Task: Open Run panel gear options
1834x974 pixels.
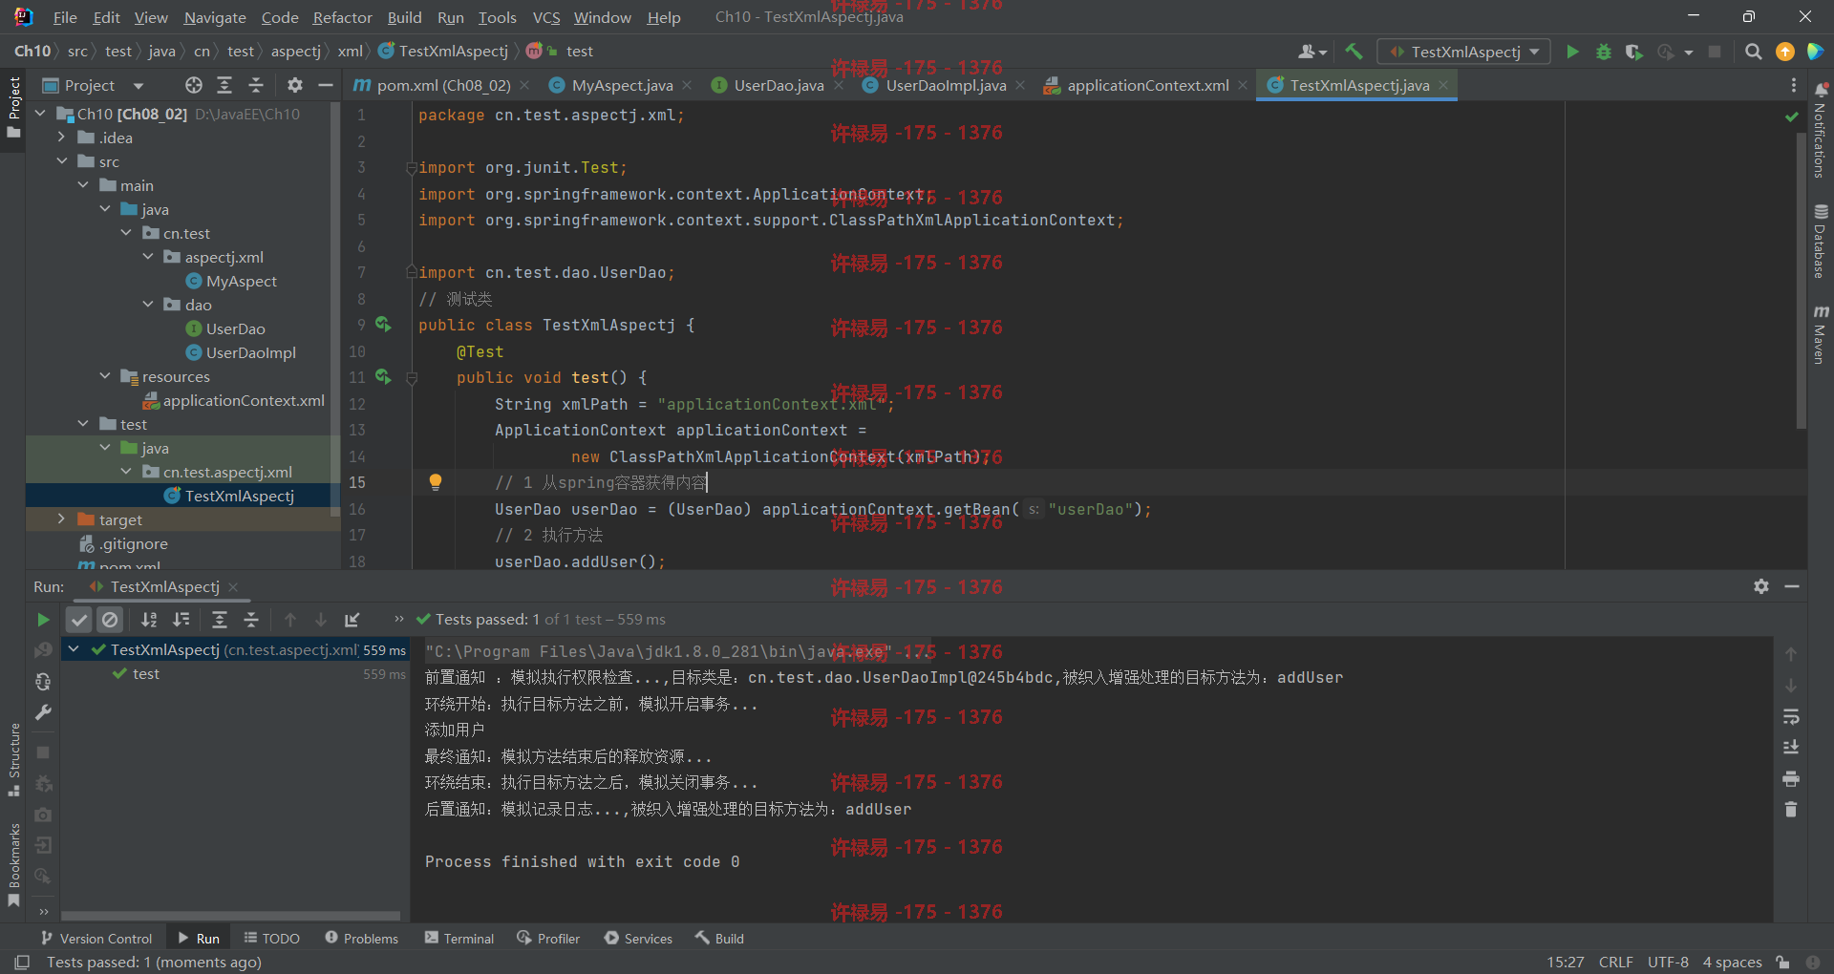Action: pyautogui.click(x=1761, y=586)
